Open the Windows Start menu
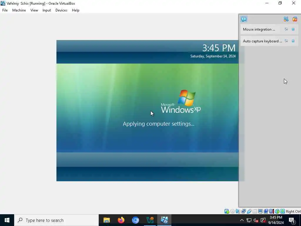301x226 pixels. (x=7, y=220)
